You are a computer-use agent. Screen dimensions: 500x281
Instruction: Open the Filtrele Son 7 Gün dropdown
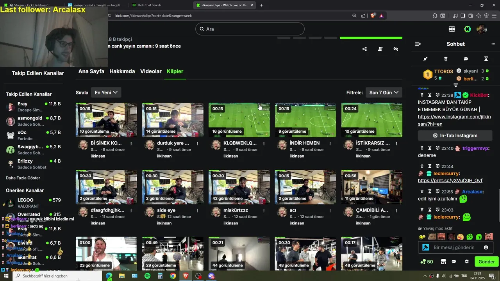pyautogui.click(x=384, y=92)
